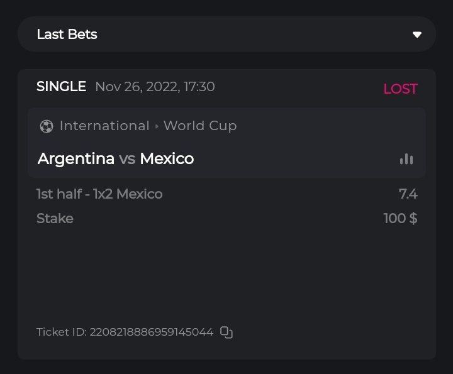Expand the Last Bets dropdown arrow
The image size is (453, 374).
tap(417, 35)
